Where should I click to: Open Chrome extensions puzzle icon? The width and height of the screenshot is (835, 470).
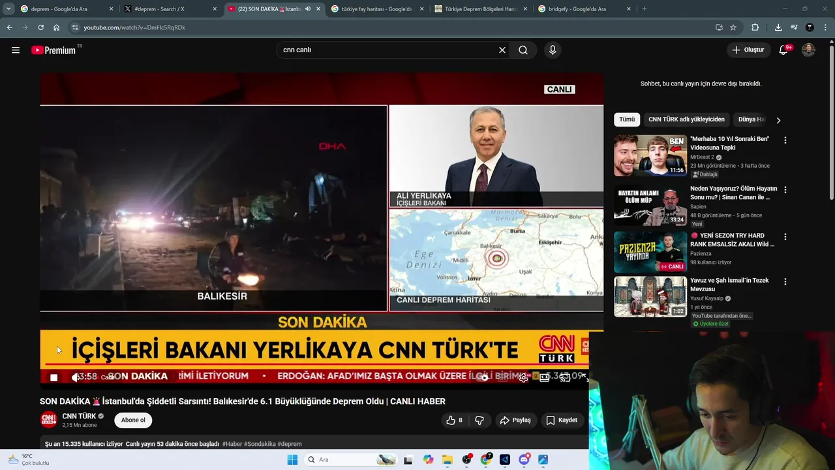(x=755, y=27)
